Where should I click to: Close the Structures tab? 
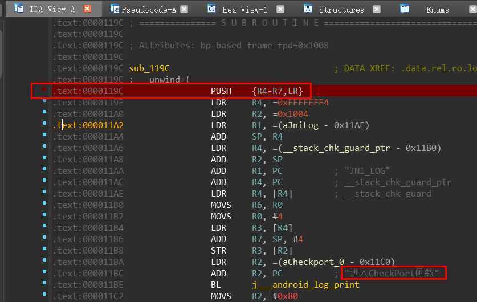(377, 9)
